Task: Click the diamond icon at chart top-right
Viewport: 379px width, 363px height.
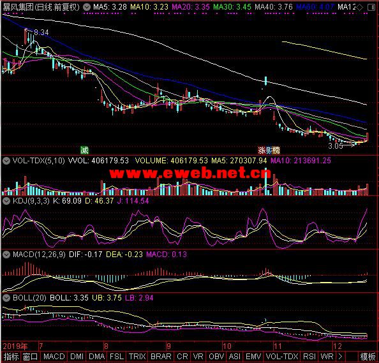Action: 359,7
